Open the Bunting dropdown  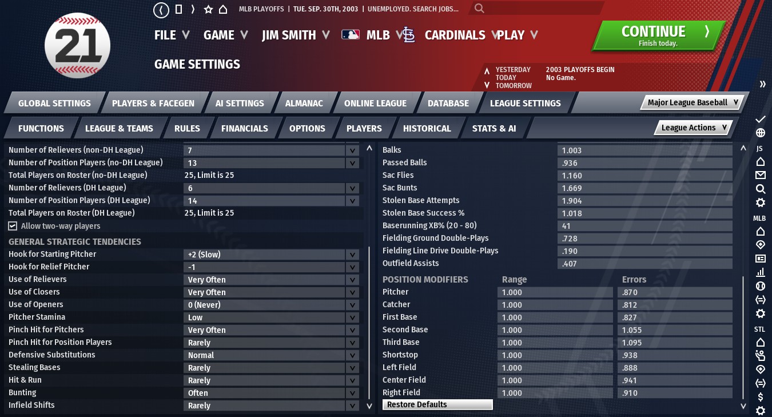tap(272, 393)
